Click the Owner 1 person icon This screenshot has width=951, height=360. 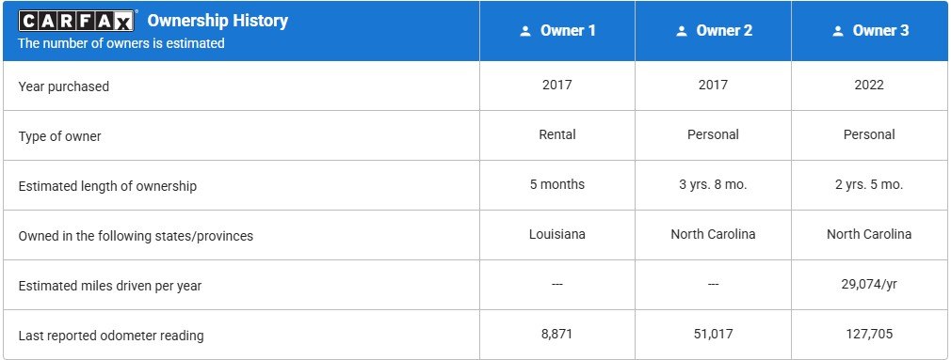pos(525,31)
